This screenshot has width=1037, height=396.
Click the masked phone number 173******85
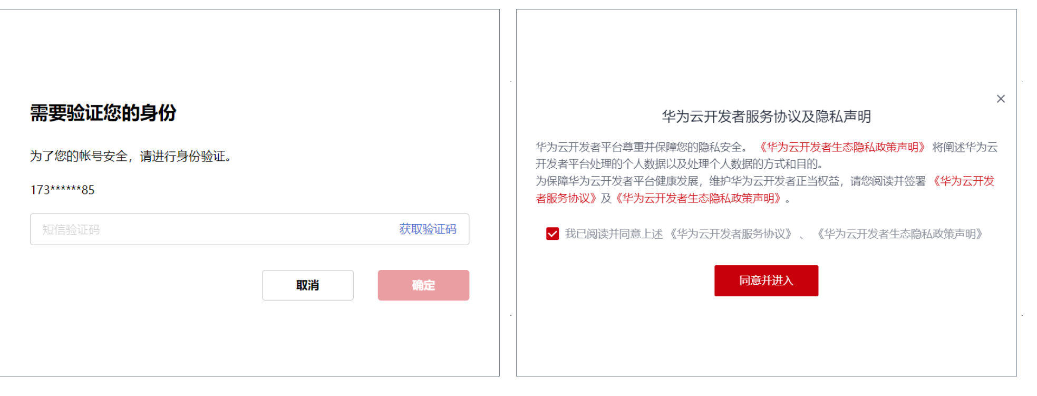pos(62,190)
